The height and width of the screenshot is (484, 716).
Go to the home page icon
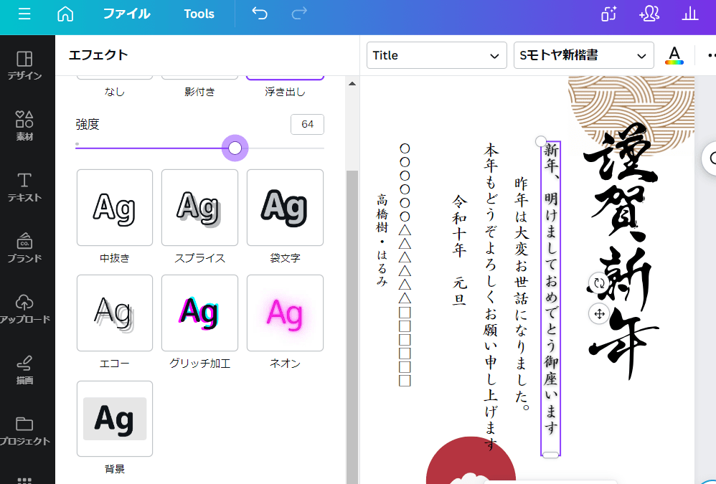(65, 14)
